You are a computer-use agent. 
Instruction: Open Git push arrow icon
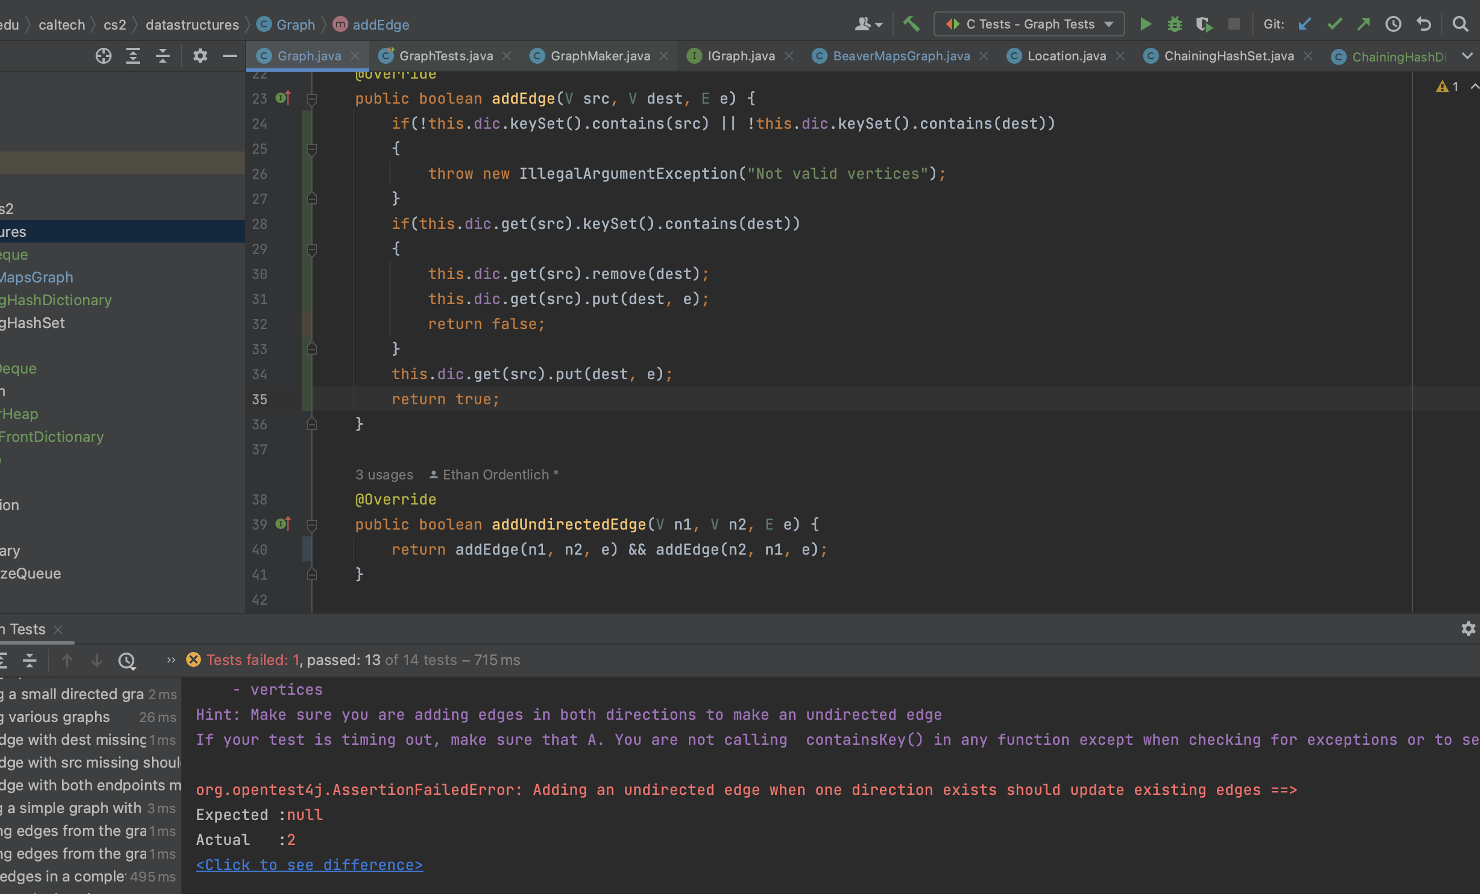tap(1363, 24)
